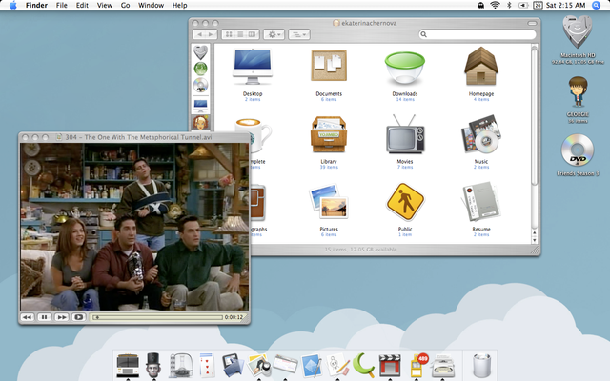Click the Finder search field

pyautogui.click(x=478, y=34)
